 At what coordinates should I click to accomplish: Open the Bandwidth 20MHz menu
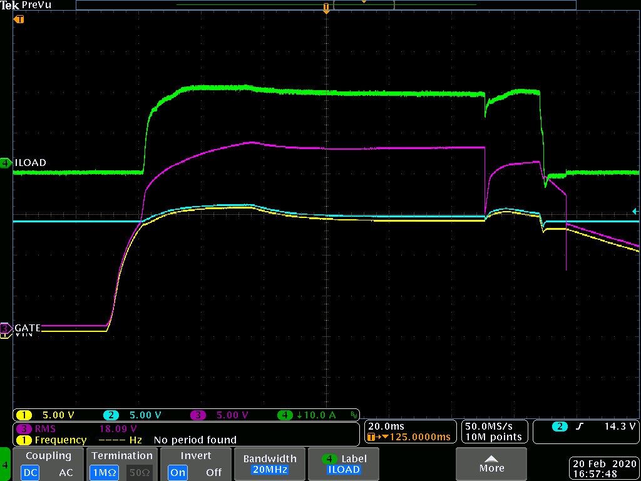(x=269, y=464)
